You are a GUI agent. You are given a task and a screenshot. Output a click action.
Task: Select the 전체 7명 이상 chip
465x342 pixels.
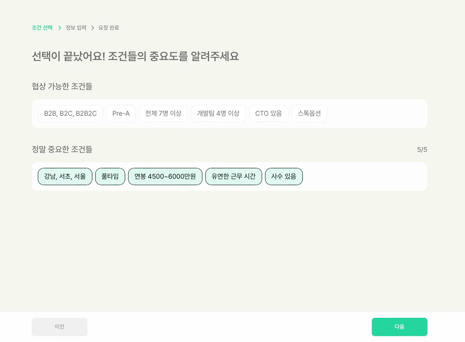163,114
